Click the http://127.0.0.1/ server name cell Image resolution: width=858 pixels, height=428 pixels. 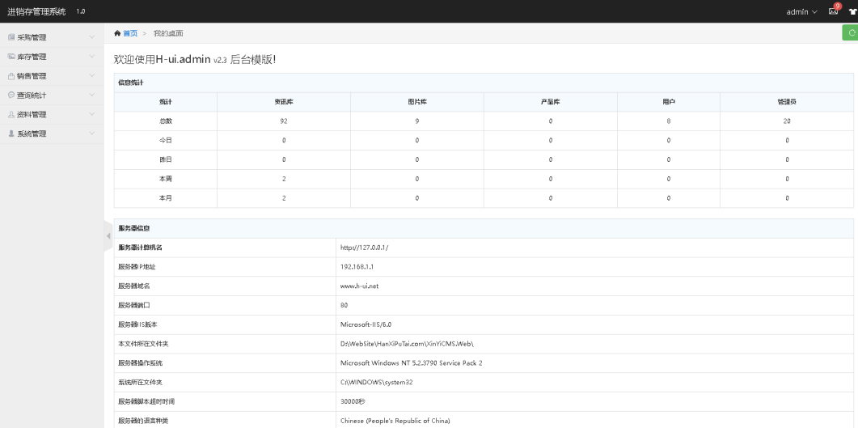click(x=365, y=248)
